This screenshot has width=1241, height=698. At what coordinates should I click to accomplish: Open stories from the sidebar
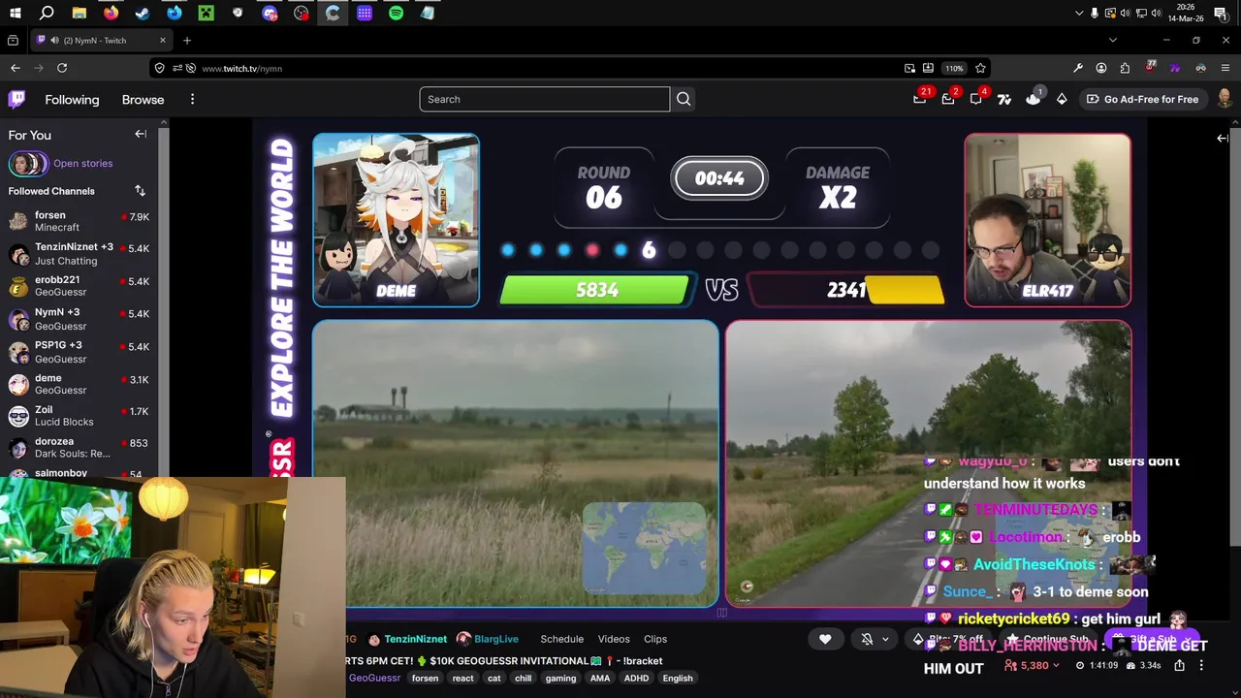tap(60, 163)
